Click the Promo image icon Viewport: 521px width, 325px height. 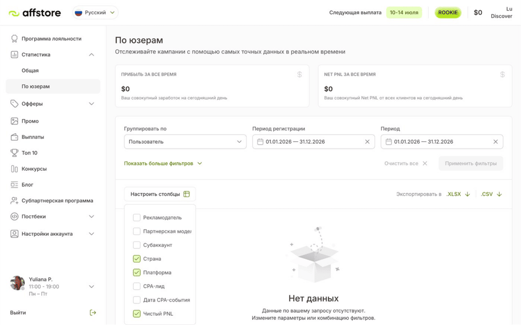14,121
